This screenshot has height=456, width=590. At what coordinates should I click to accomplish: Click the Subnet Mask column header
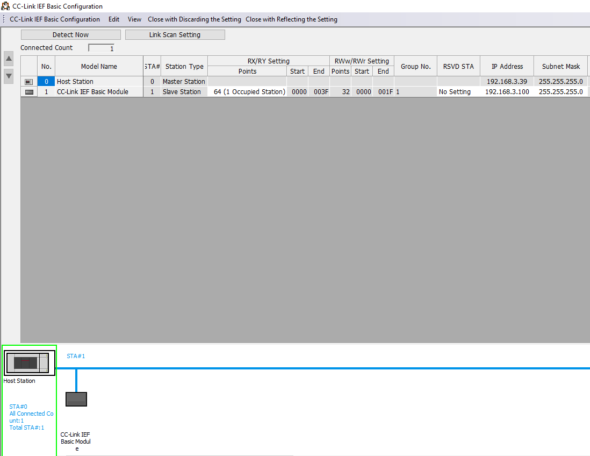pos(560,66)
